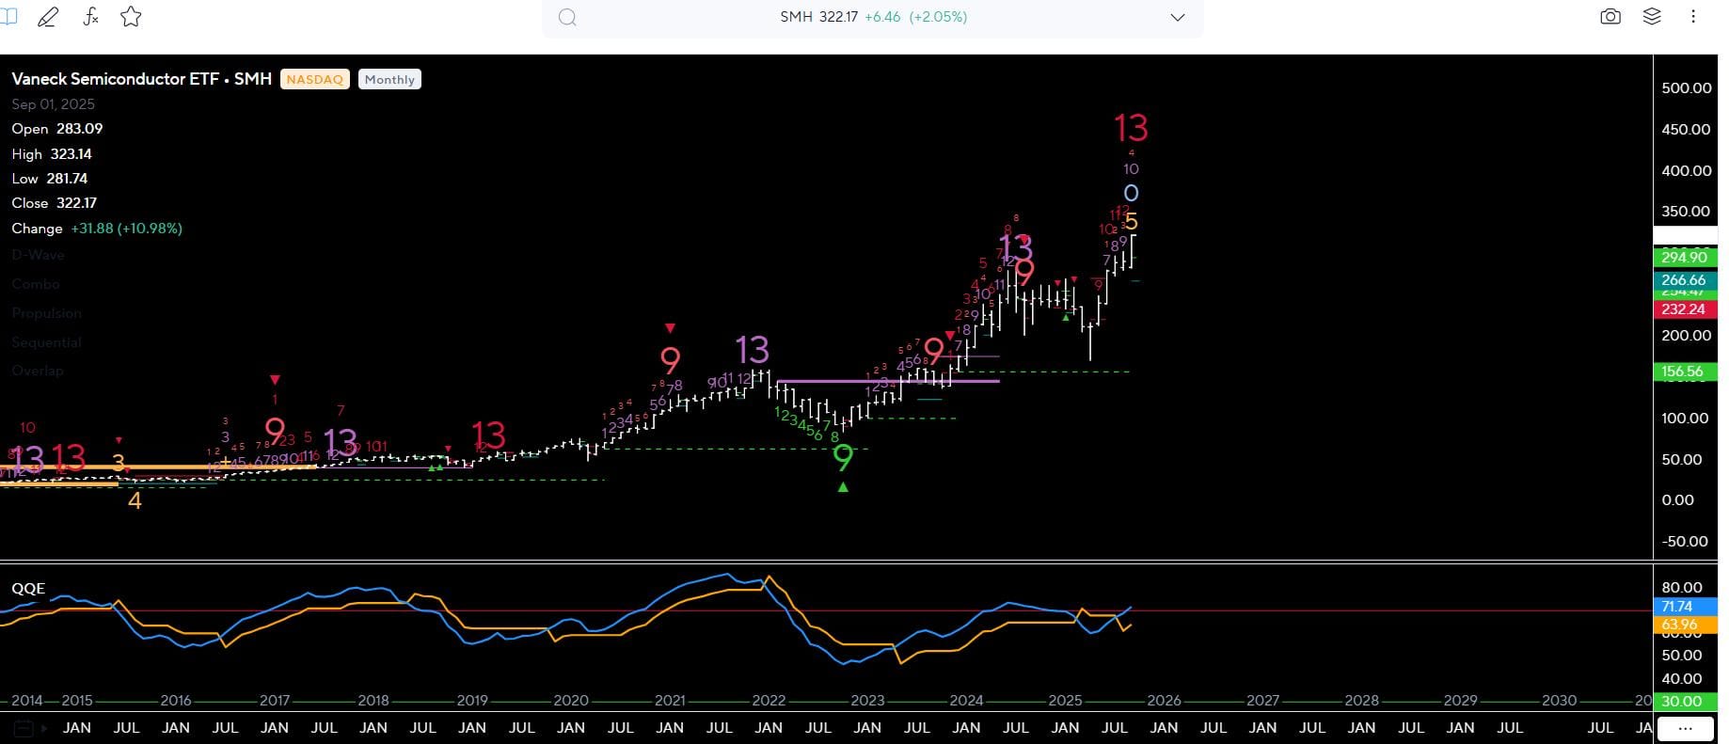Open the NASDAQ exchange badge
This screenshot has width=1729, height=744.
point(314,80)
